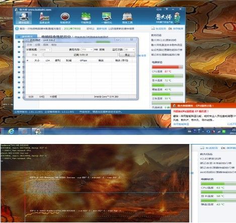Click the elapsed time progress bar in LinX
The height and width of the screenshot is (223, 236).
[x=81, y=55]
